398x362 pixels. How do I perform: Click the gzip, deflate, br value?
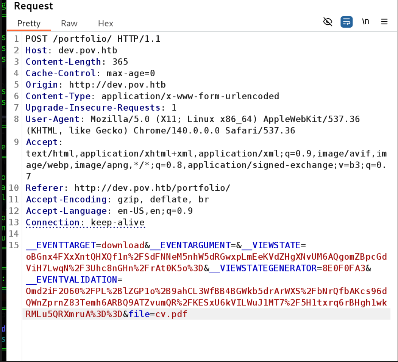(x=163, y=199)
